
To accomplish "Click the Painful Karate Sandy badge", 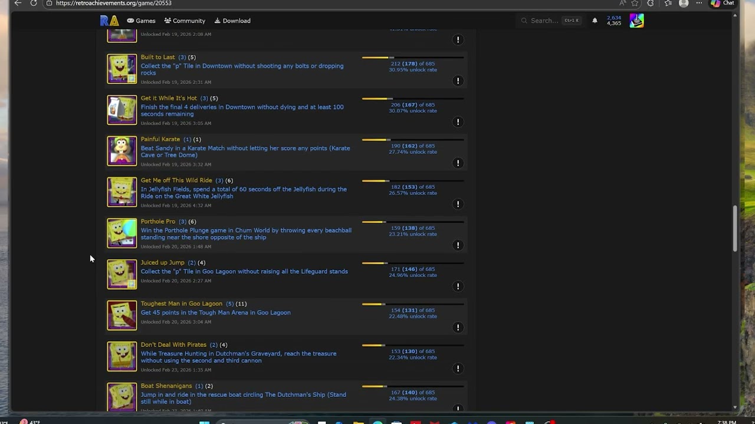I will (x=122, y=151).
